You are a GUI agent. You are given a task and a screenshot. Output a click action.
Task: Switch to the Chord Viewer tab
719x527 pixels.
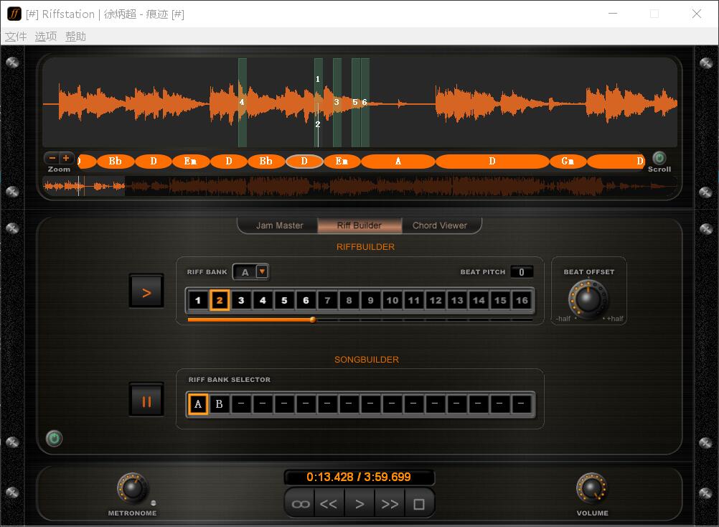(x=439, y=225)
